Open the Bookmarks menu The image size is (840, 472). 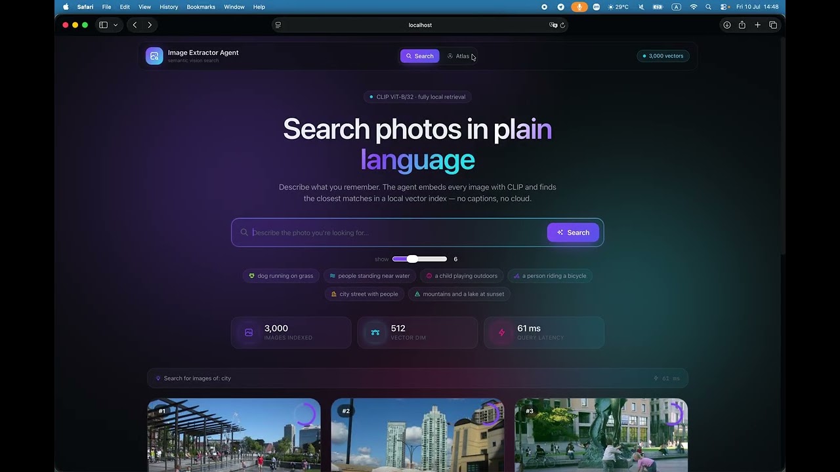tap(201, 7)
